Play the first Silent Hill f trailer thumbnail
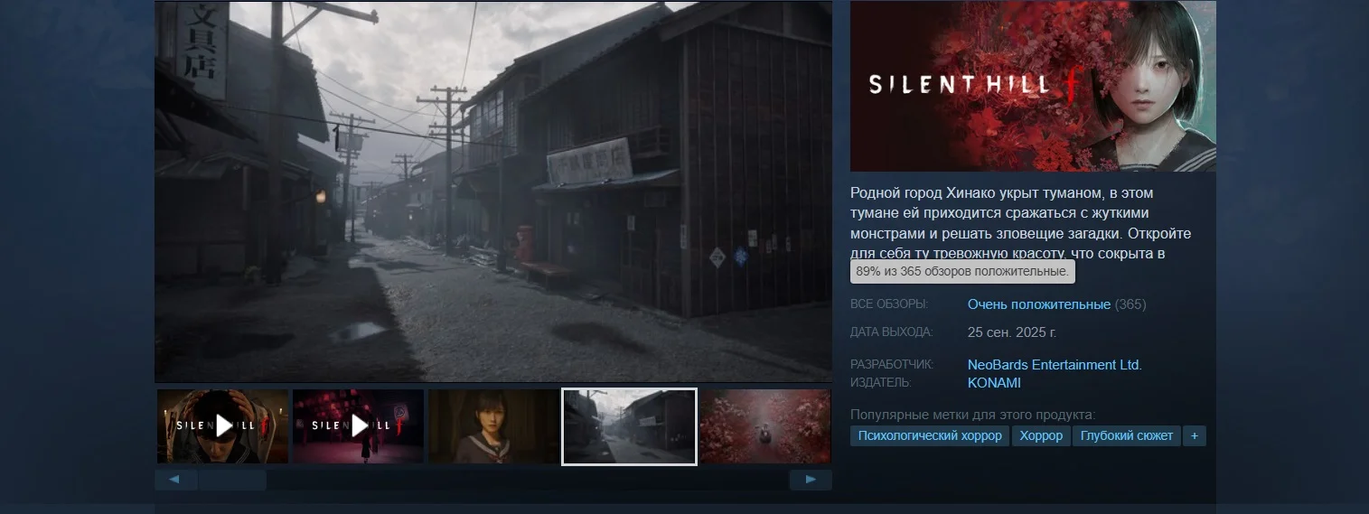This screenshot has height=514, width=1369. point(223,425)
